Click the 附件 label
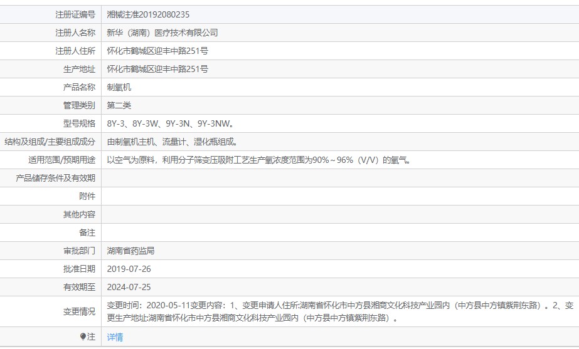 (87, 196)
